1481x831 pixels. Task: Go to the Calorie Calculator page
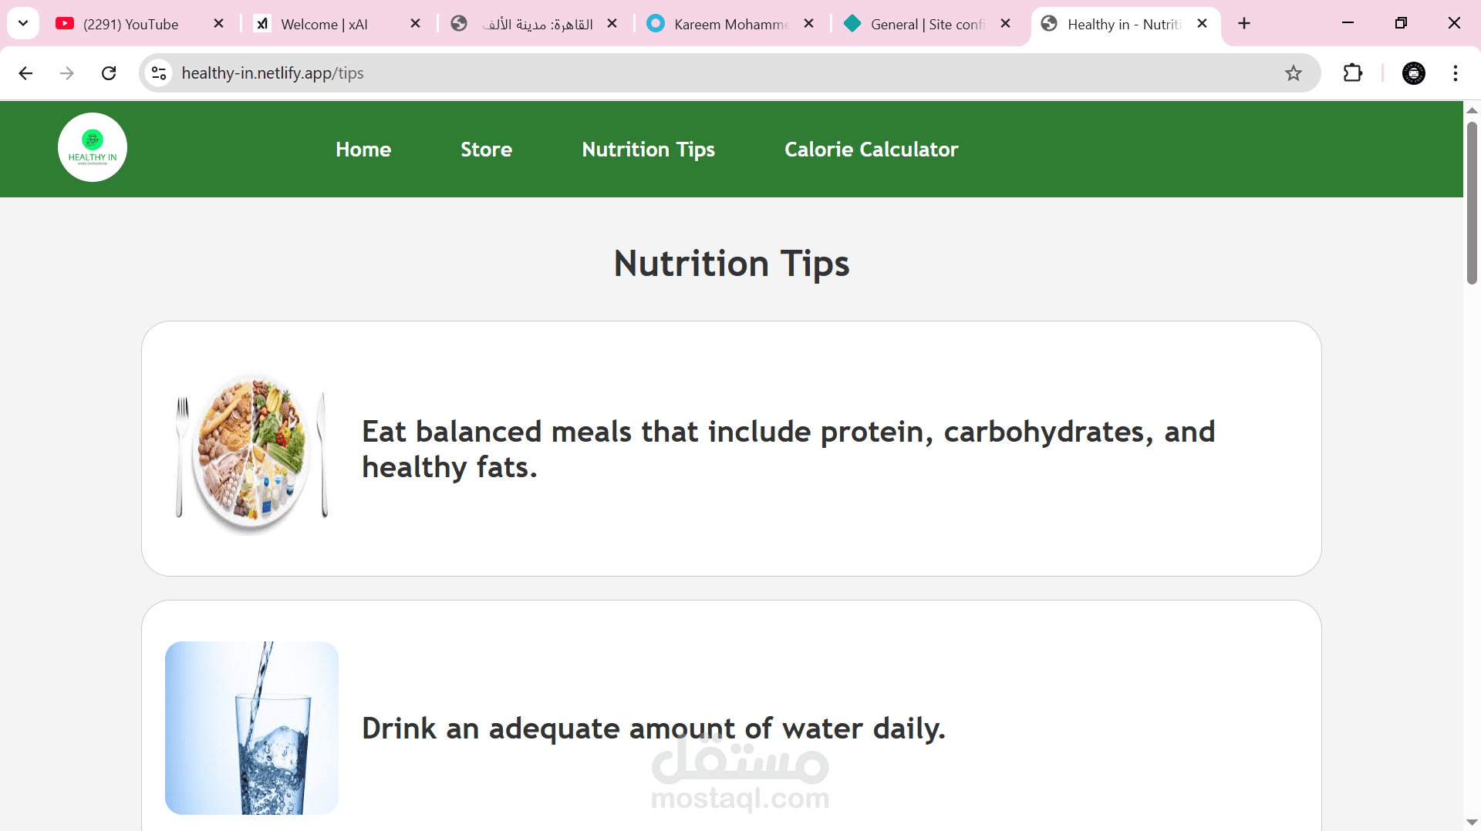click(x=871, y=150)
